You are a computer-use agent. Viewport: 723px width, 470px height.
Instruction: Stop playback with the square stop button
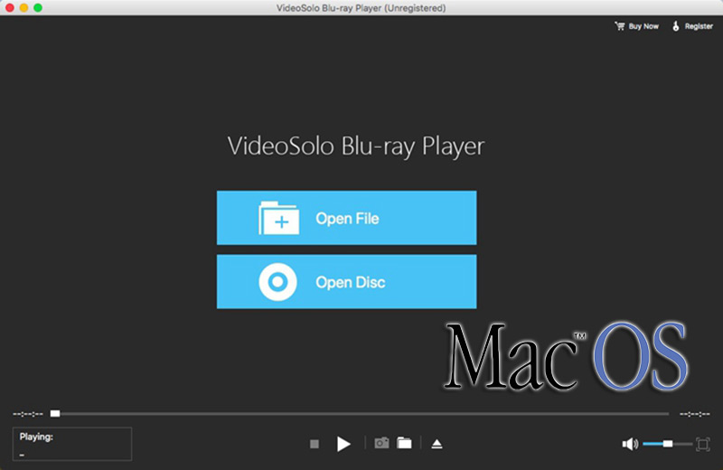pyautogui.click(x=315, y=444)
